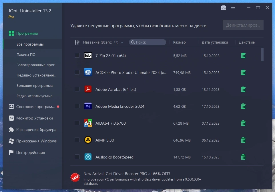The image size is (275, 192).
Task: Click the Название (Всего: 77) header
Action: pyautogui.click(x=101, y=42)
